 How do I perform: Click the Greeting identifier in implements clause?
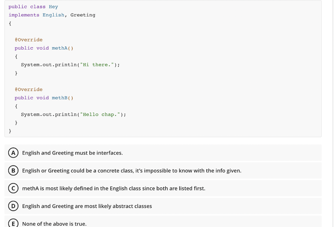[83, 15]
